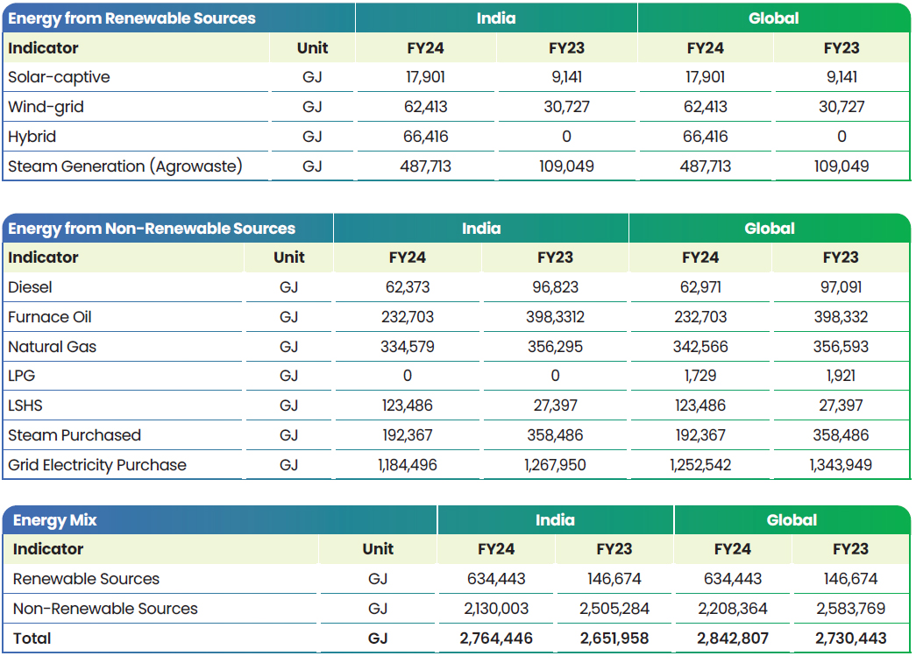
Task: Click the 'Unit' column header in Energy Mix table
Action: 378,548
